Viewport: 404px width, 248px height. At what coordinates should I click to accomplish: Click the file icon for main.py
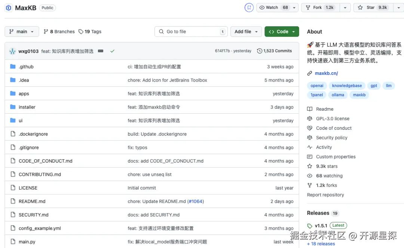coord(13,242)
